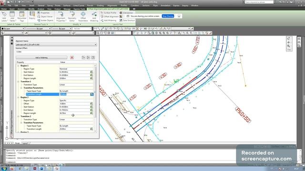Image resolution: width=305 pixels, height=171 pixels.
Task: Switch to the Layout1 tab
Action: click(x=25, y=143)
